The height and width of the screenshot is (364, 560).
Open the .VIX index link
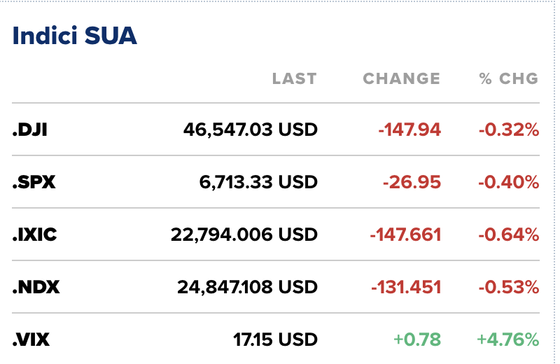click(x=31, y=340)
